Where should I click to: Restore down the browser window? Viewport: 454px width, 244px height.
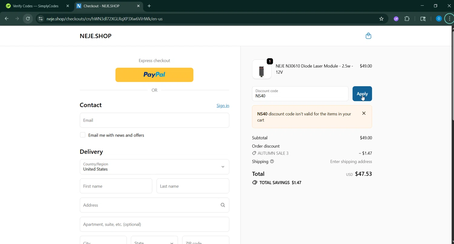(x=436, y=6)
